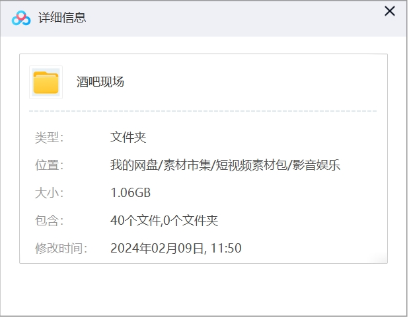The width and height of the screenshot is (409, 318).
Task: Click the 修改时间 field label
Action: tap(61, 249)
